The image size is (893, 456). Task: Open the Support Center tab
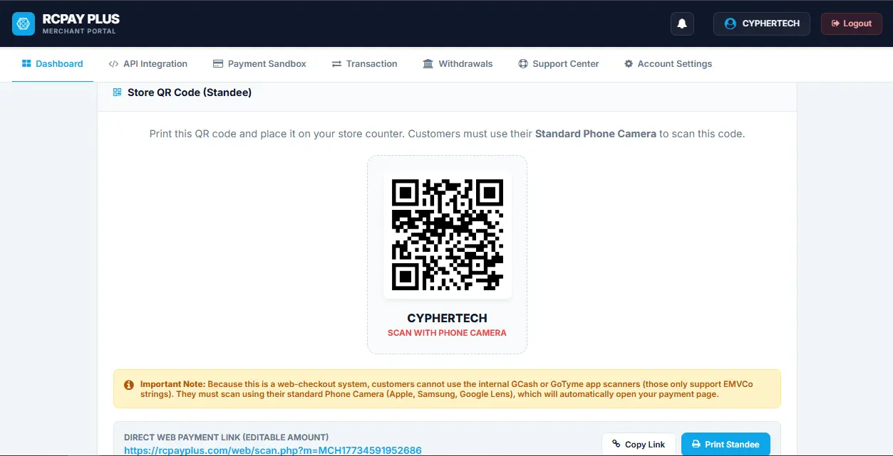click(x=559, y=64)
